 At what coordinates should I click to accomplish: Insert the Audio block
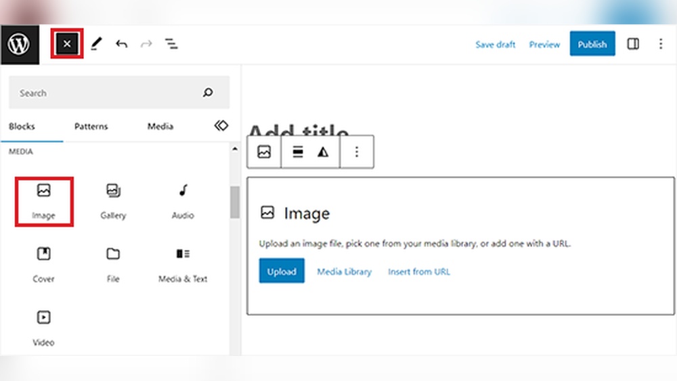point(183,202)
